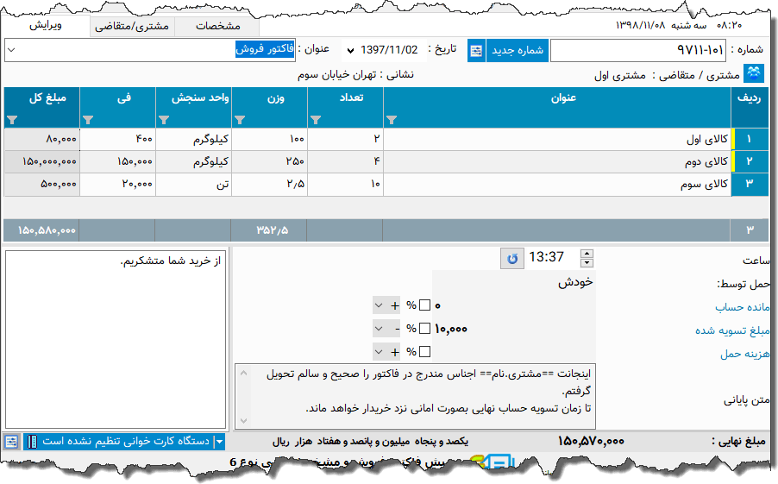Select the کالای سوم cell

557,184
